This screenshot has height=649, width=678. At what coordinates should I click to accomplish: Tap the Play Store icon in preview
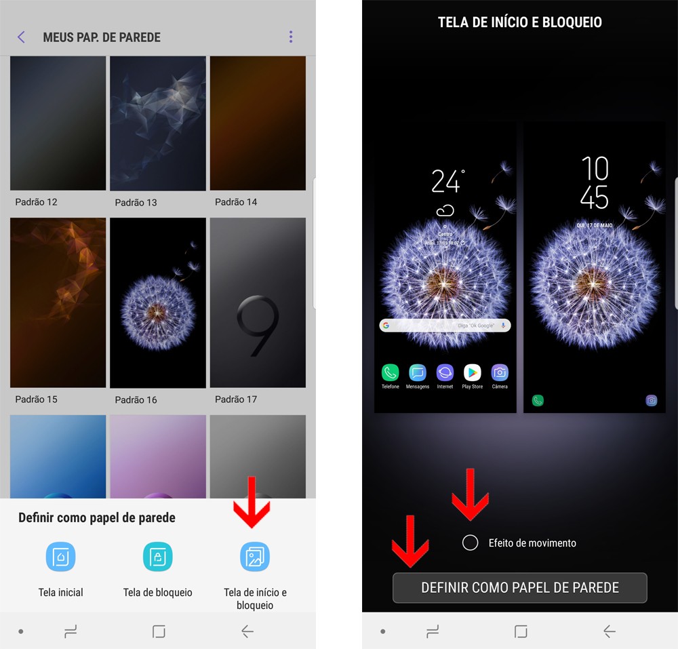click(x=472, y=372)
